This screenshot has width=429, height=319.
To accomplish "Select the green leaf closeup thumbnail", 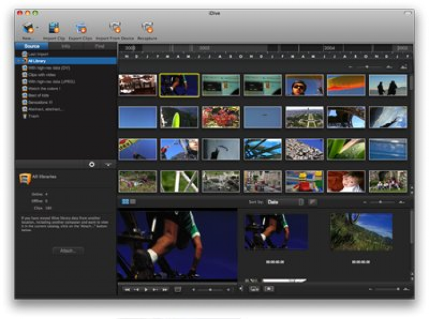I will [346, 150].
